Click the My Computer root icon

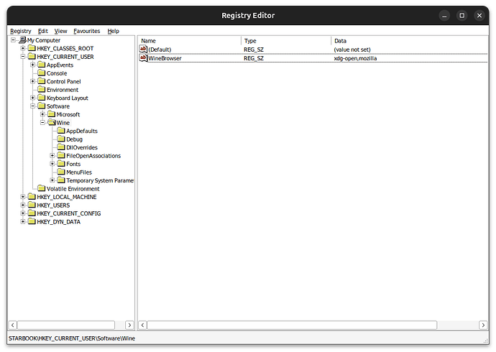(22, 40)
